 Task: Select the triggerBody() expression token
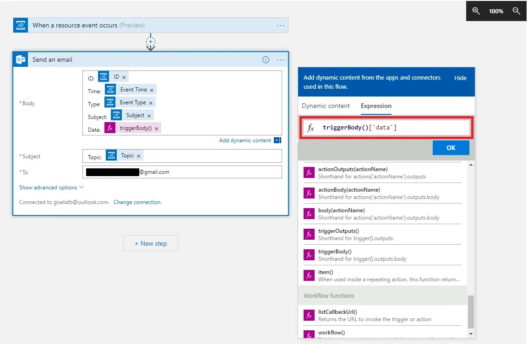click(133, 128)
